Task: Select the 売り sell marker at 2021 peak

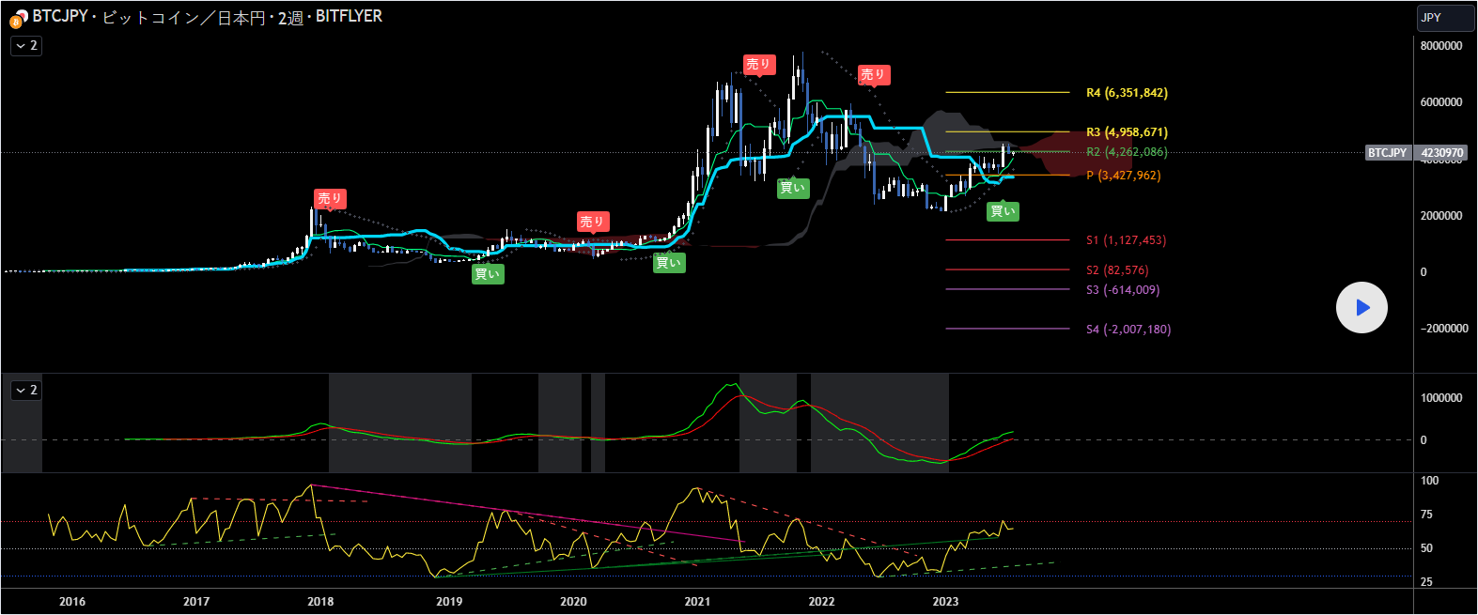Action: tap(758, 64)
